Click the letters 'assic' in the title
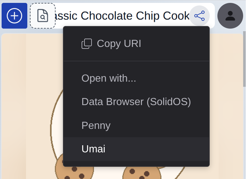 [66, 16]
